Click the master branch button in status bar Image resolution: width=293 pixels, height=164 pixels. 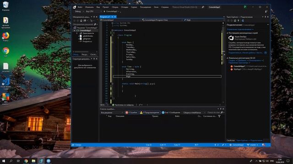pyautogui.click(x=252, y=145)
